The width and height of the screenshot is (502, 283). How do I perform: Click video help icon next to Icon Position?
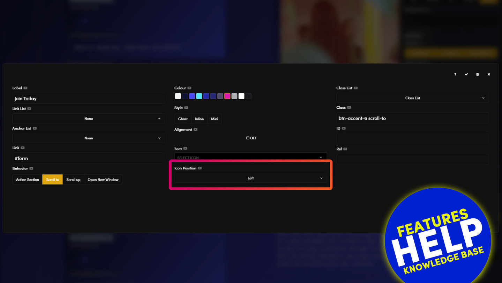(200, 168)
